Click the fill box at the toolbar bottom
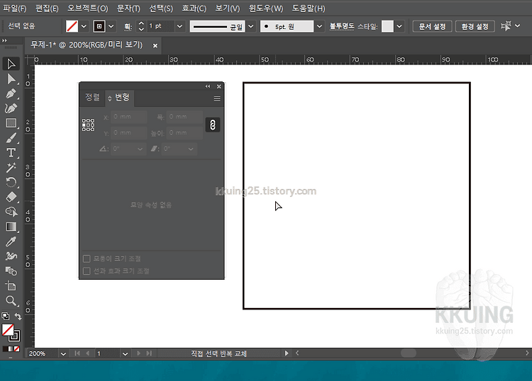The width and height of the screenshot is (532, 381). point(8,330)
